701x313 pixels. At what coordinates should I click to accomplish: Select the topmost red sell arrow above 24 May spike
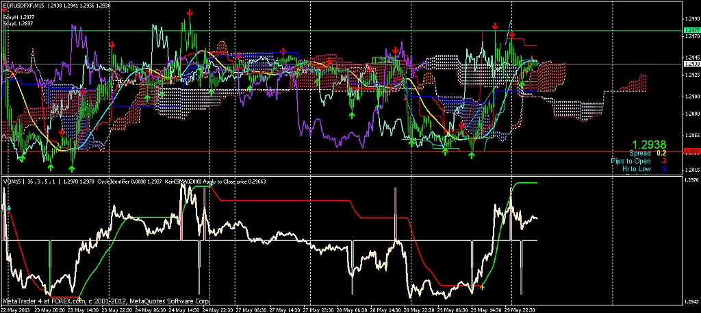[x=190, y=13]
